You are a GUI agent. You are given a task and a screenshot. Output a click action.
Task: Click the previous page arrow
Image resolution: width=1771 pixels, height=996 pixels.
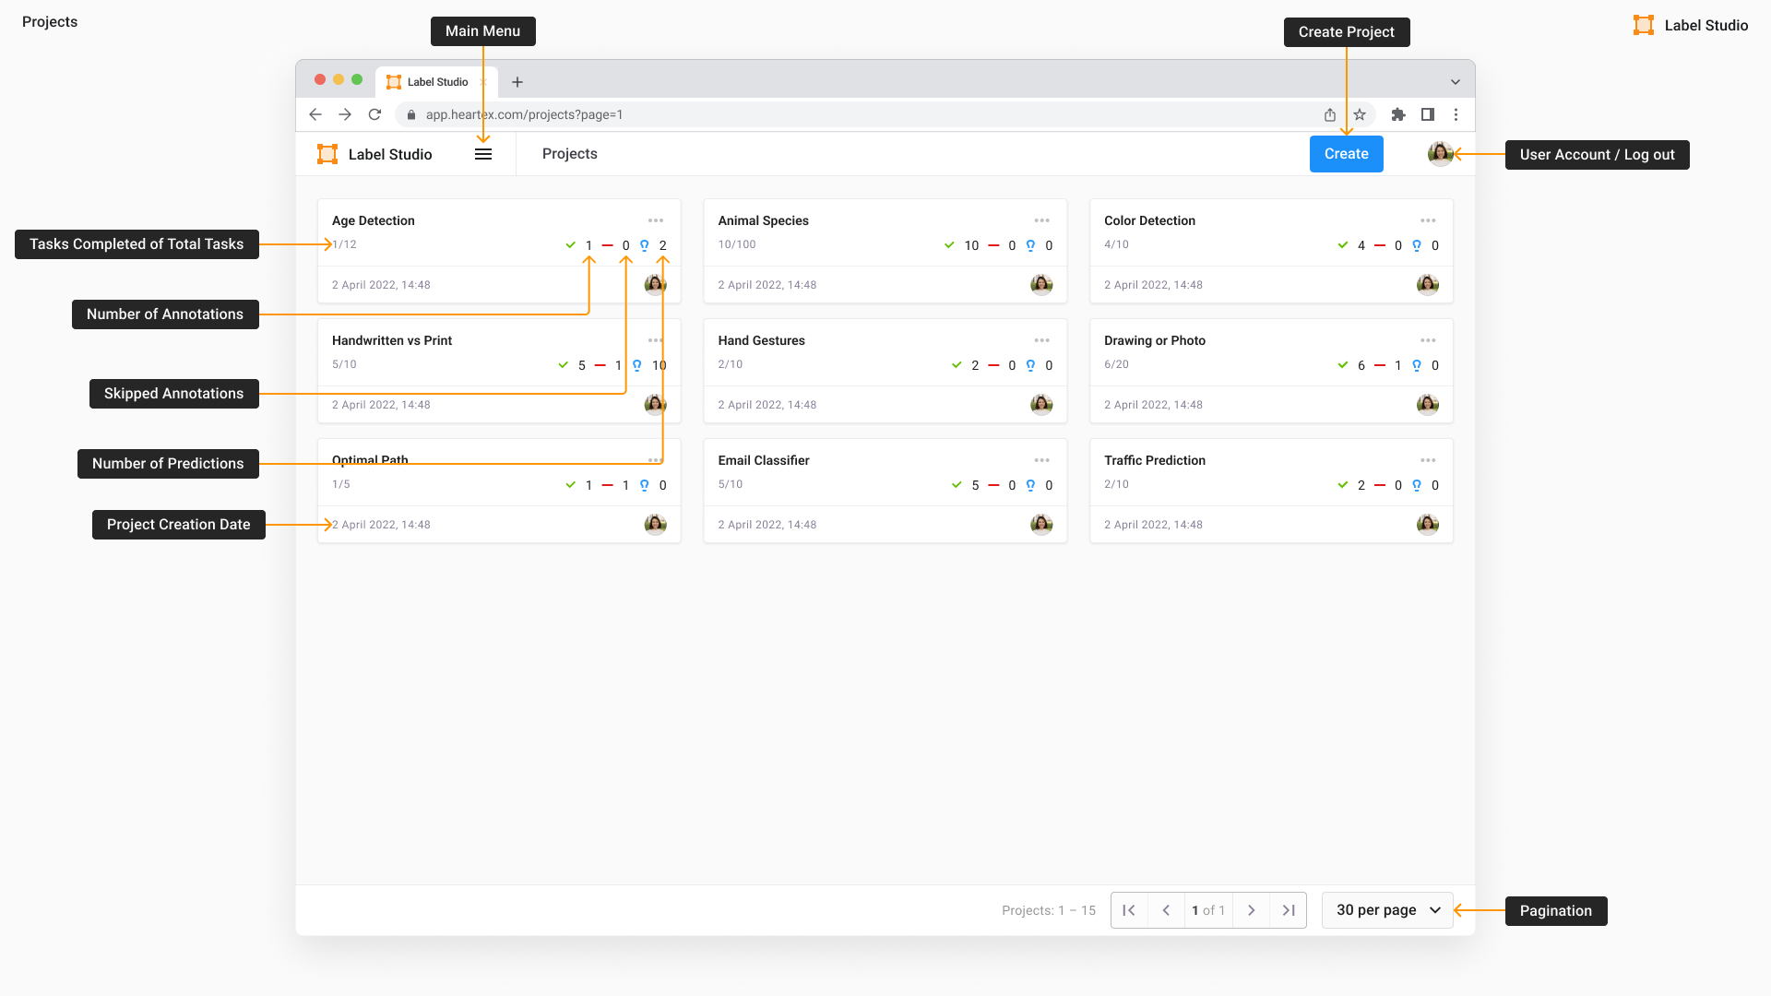pos(1166,910)
